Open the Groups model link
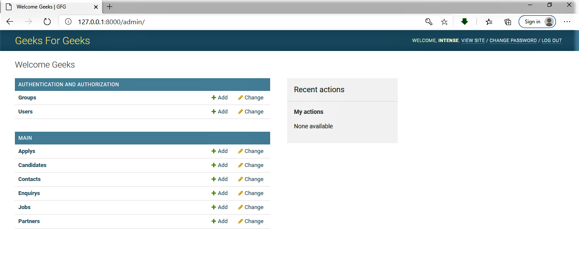Image resolution: width=579 pixels, height=280 pixels. pos(27,98)
